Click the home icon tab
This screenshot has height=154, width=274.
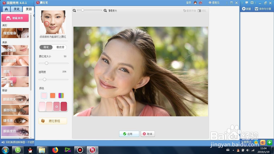tap(6, 9)
